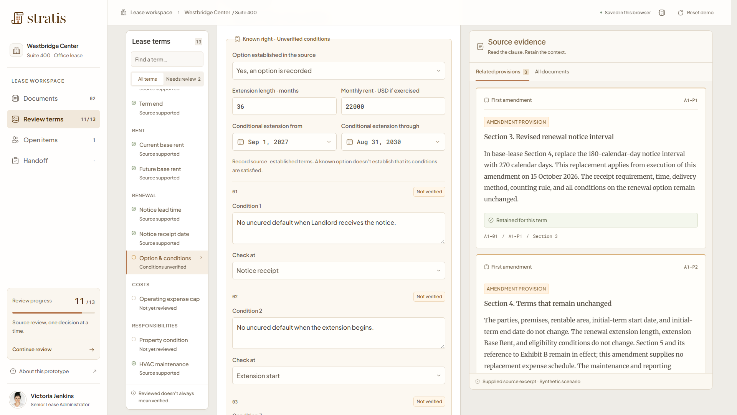
Task: Click the stratis building logo icon
Action: (x=17, y=18)
